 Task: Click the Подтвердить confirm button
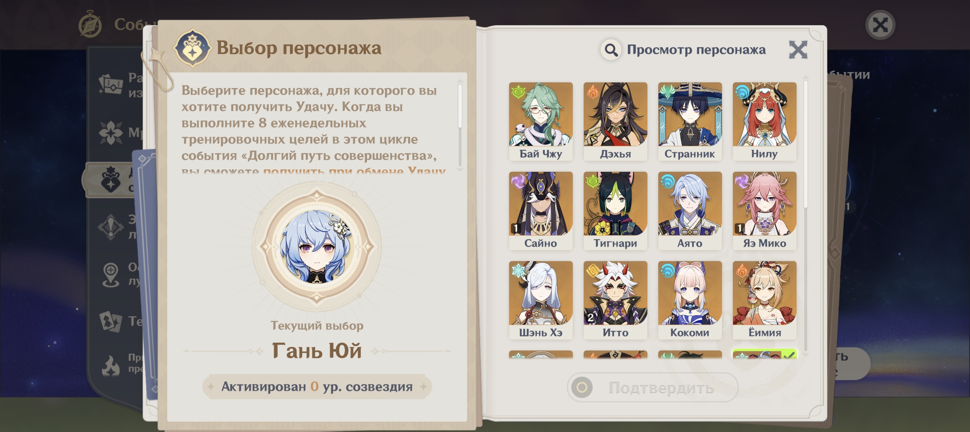point(653,387)
